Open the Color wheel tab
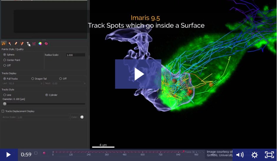 click(40, 43)
